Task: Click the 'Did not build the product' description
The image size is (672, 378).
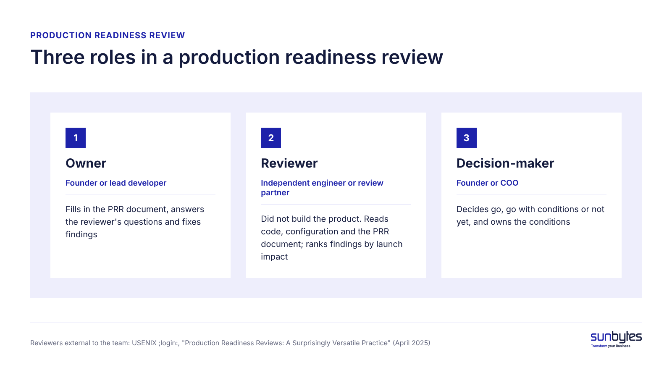Action: point(332,238)
